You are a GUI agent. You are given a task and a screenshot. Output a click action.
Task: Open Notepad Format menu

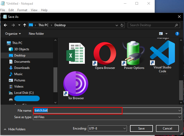[22, 10]
